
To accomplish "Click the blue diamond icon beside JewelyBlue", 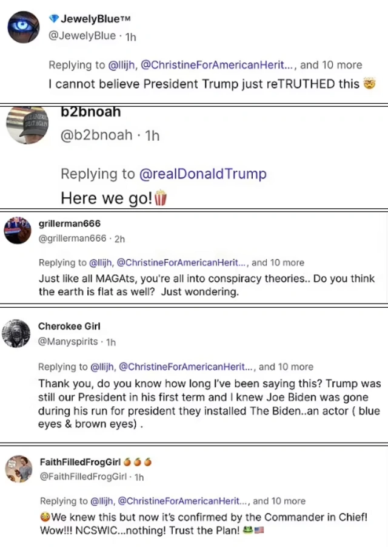I will pos(53,18).
